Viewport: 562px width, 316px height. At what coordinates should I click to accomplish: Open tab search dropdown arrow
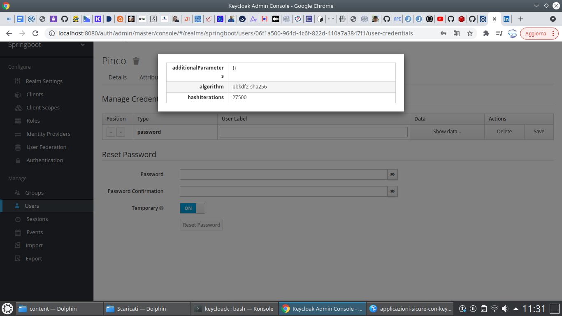553,19
